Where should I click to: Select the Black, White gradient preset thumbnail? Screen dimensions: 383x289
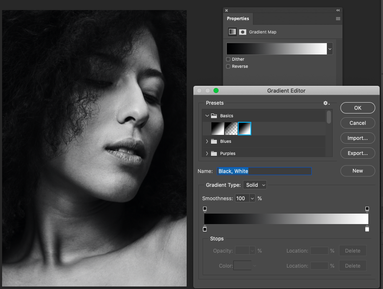point(245,129)
